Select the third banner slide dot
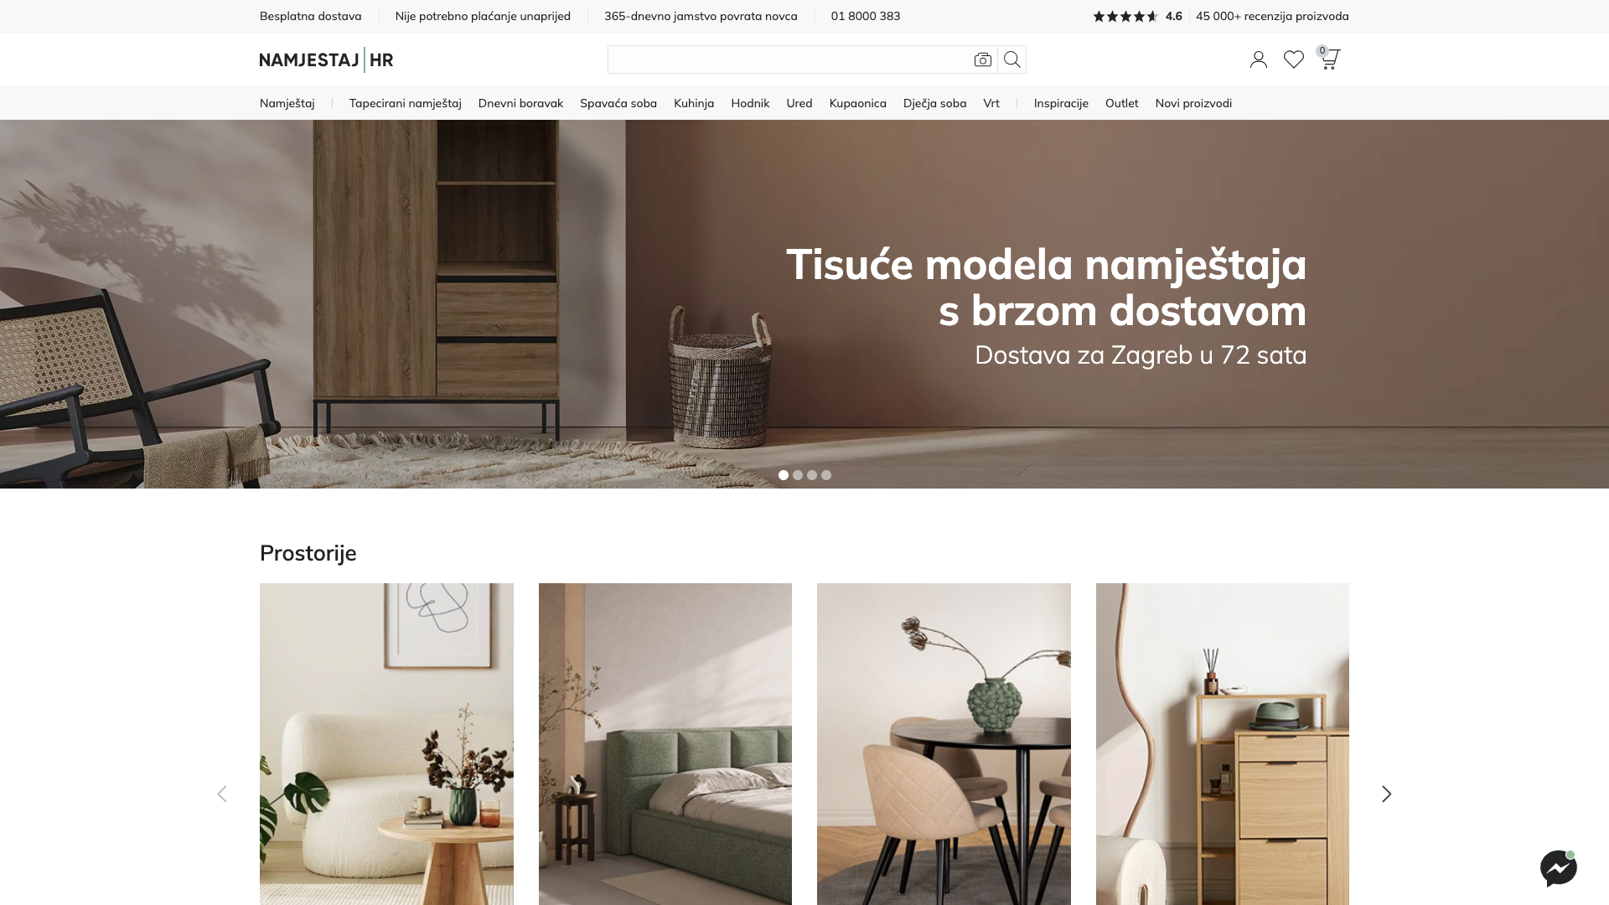The width and height of the screenshot is (1609, 905). click(x=812, y=475)
